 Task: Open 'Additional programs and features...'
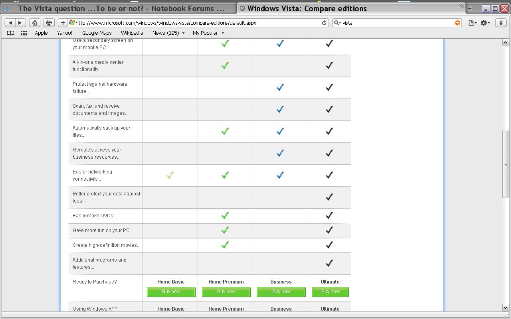pos(100,264)
